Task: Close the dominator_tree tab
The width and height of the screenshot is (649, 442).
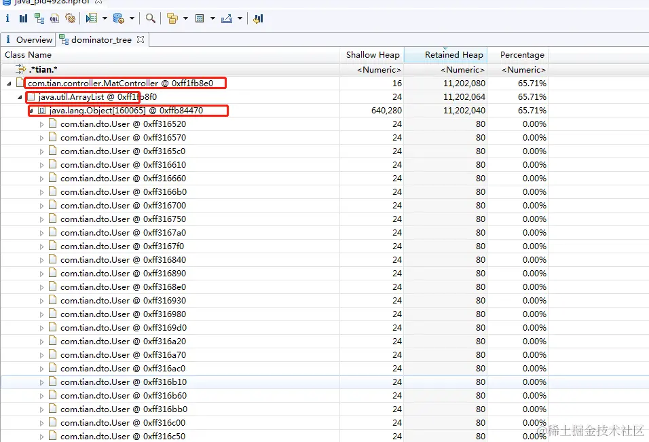Action: tap(141, 39)
